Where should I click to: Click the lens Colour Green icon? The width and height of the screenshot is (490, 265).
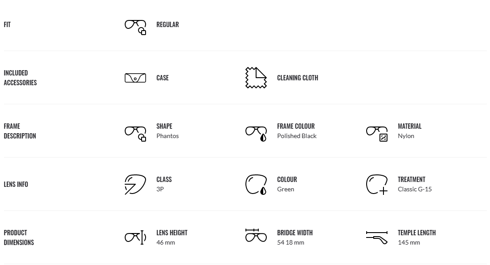click(256, 184)
